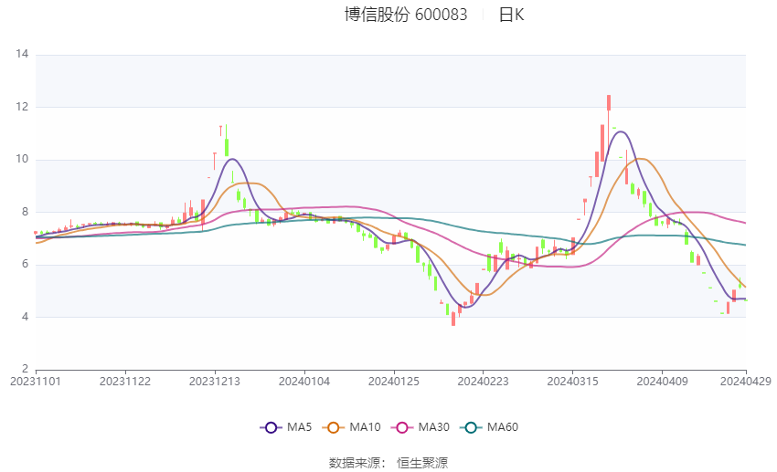Click the y-axis value 4
Screen dimensions: 777x472
tap(26, 317)
